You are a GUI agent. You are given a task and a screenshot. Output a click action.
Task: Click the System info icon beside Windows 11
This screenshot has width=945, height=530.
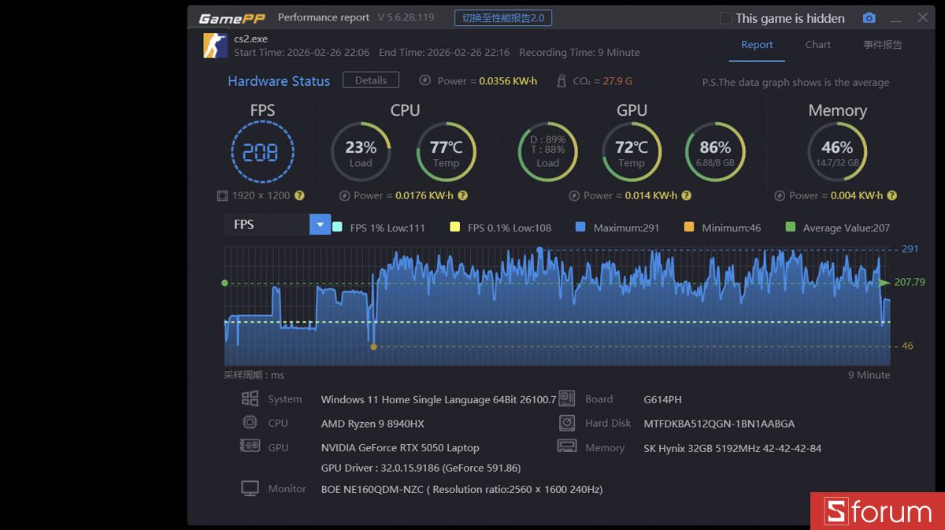(250, 398)
